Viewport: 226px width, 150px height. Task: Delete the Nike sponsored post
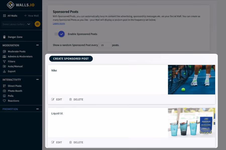click(76, 99)
